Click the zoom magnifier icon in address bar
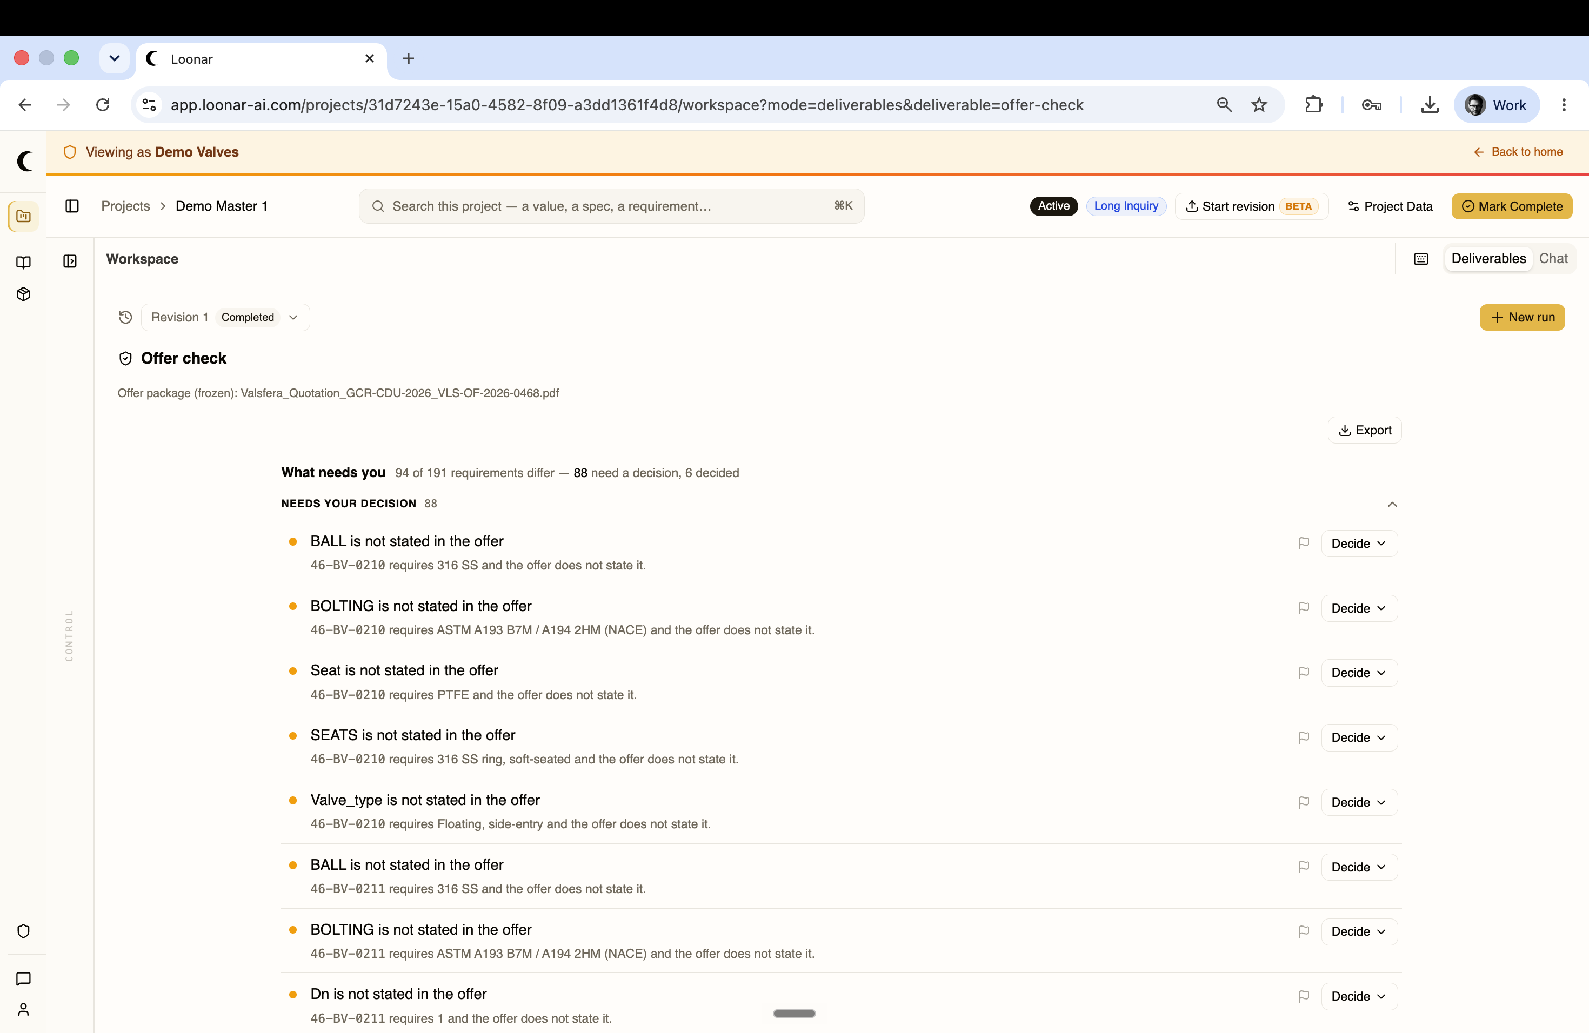 (1224, 105)
